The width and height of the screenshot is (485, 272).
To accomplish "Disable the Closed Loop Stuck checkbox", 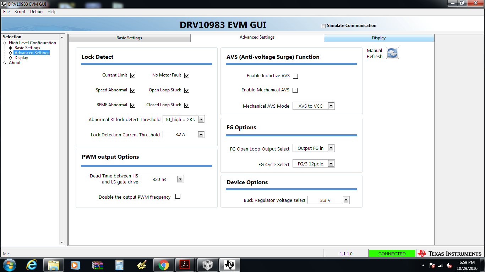I will point(187,105).
